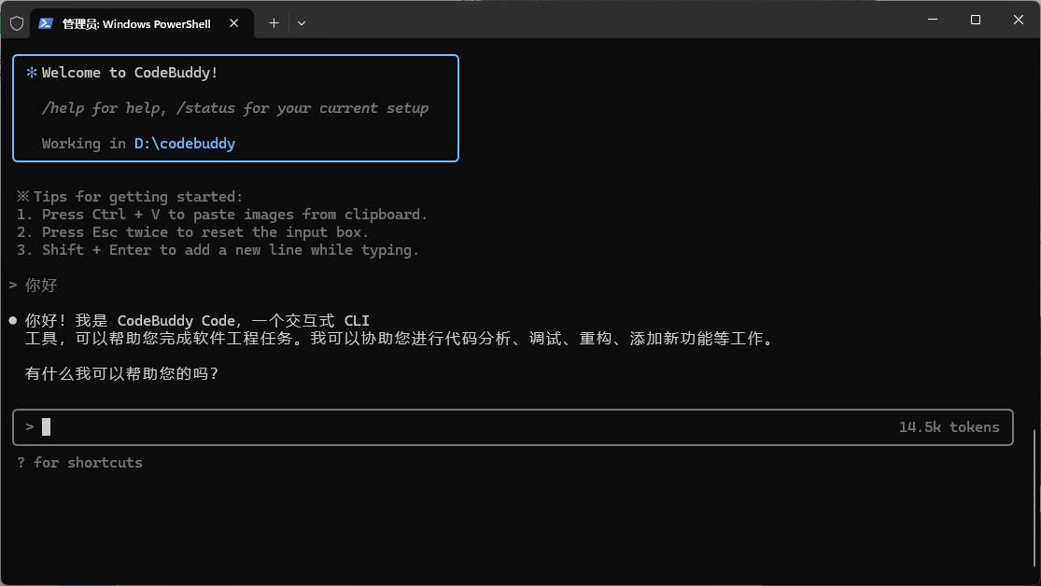This screenshot has height=586, width=1041.
Task: Click the CodeBuddy prompt input box
Action: tap(513, 426)
